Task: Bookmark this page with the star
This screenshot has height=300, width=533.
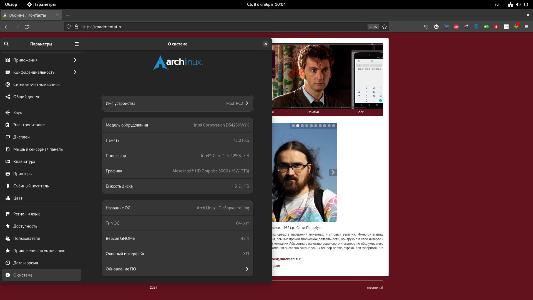Action: pyautogui.click(x=384, y=27)
